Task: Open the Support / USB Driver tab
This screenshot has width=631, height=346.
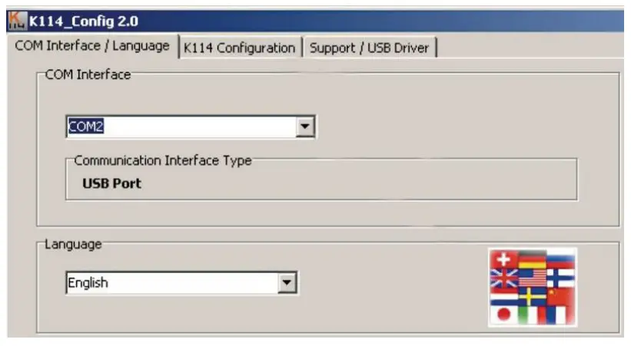Action: (x=370, y=48)
